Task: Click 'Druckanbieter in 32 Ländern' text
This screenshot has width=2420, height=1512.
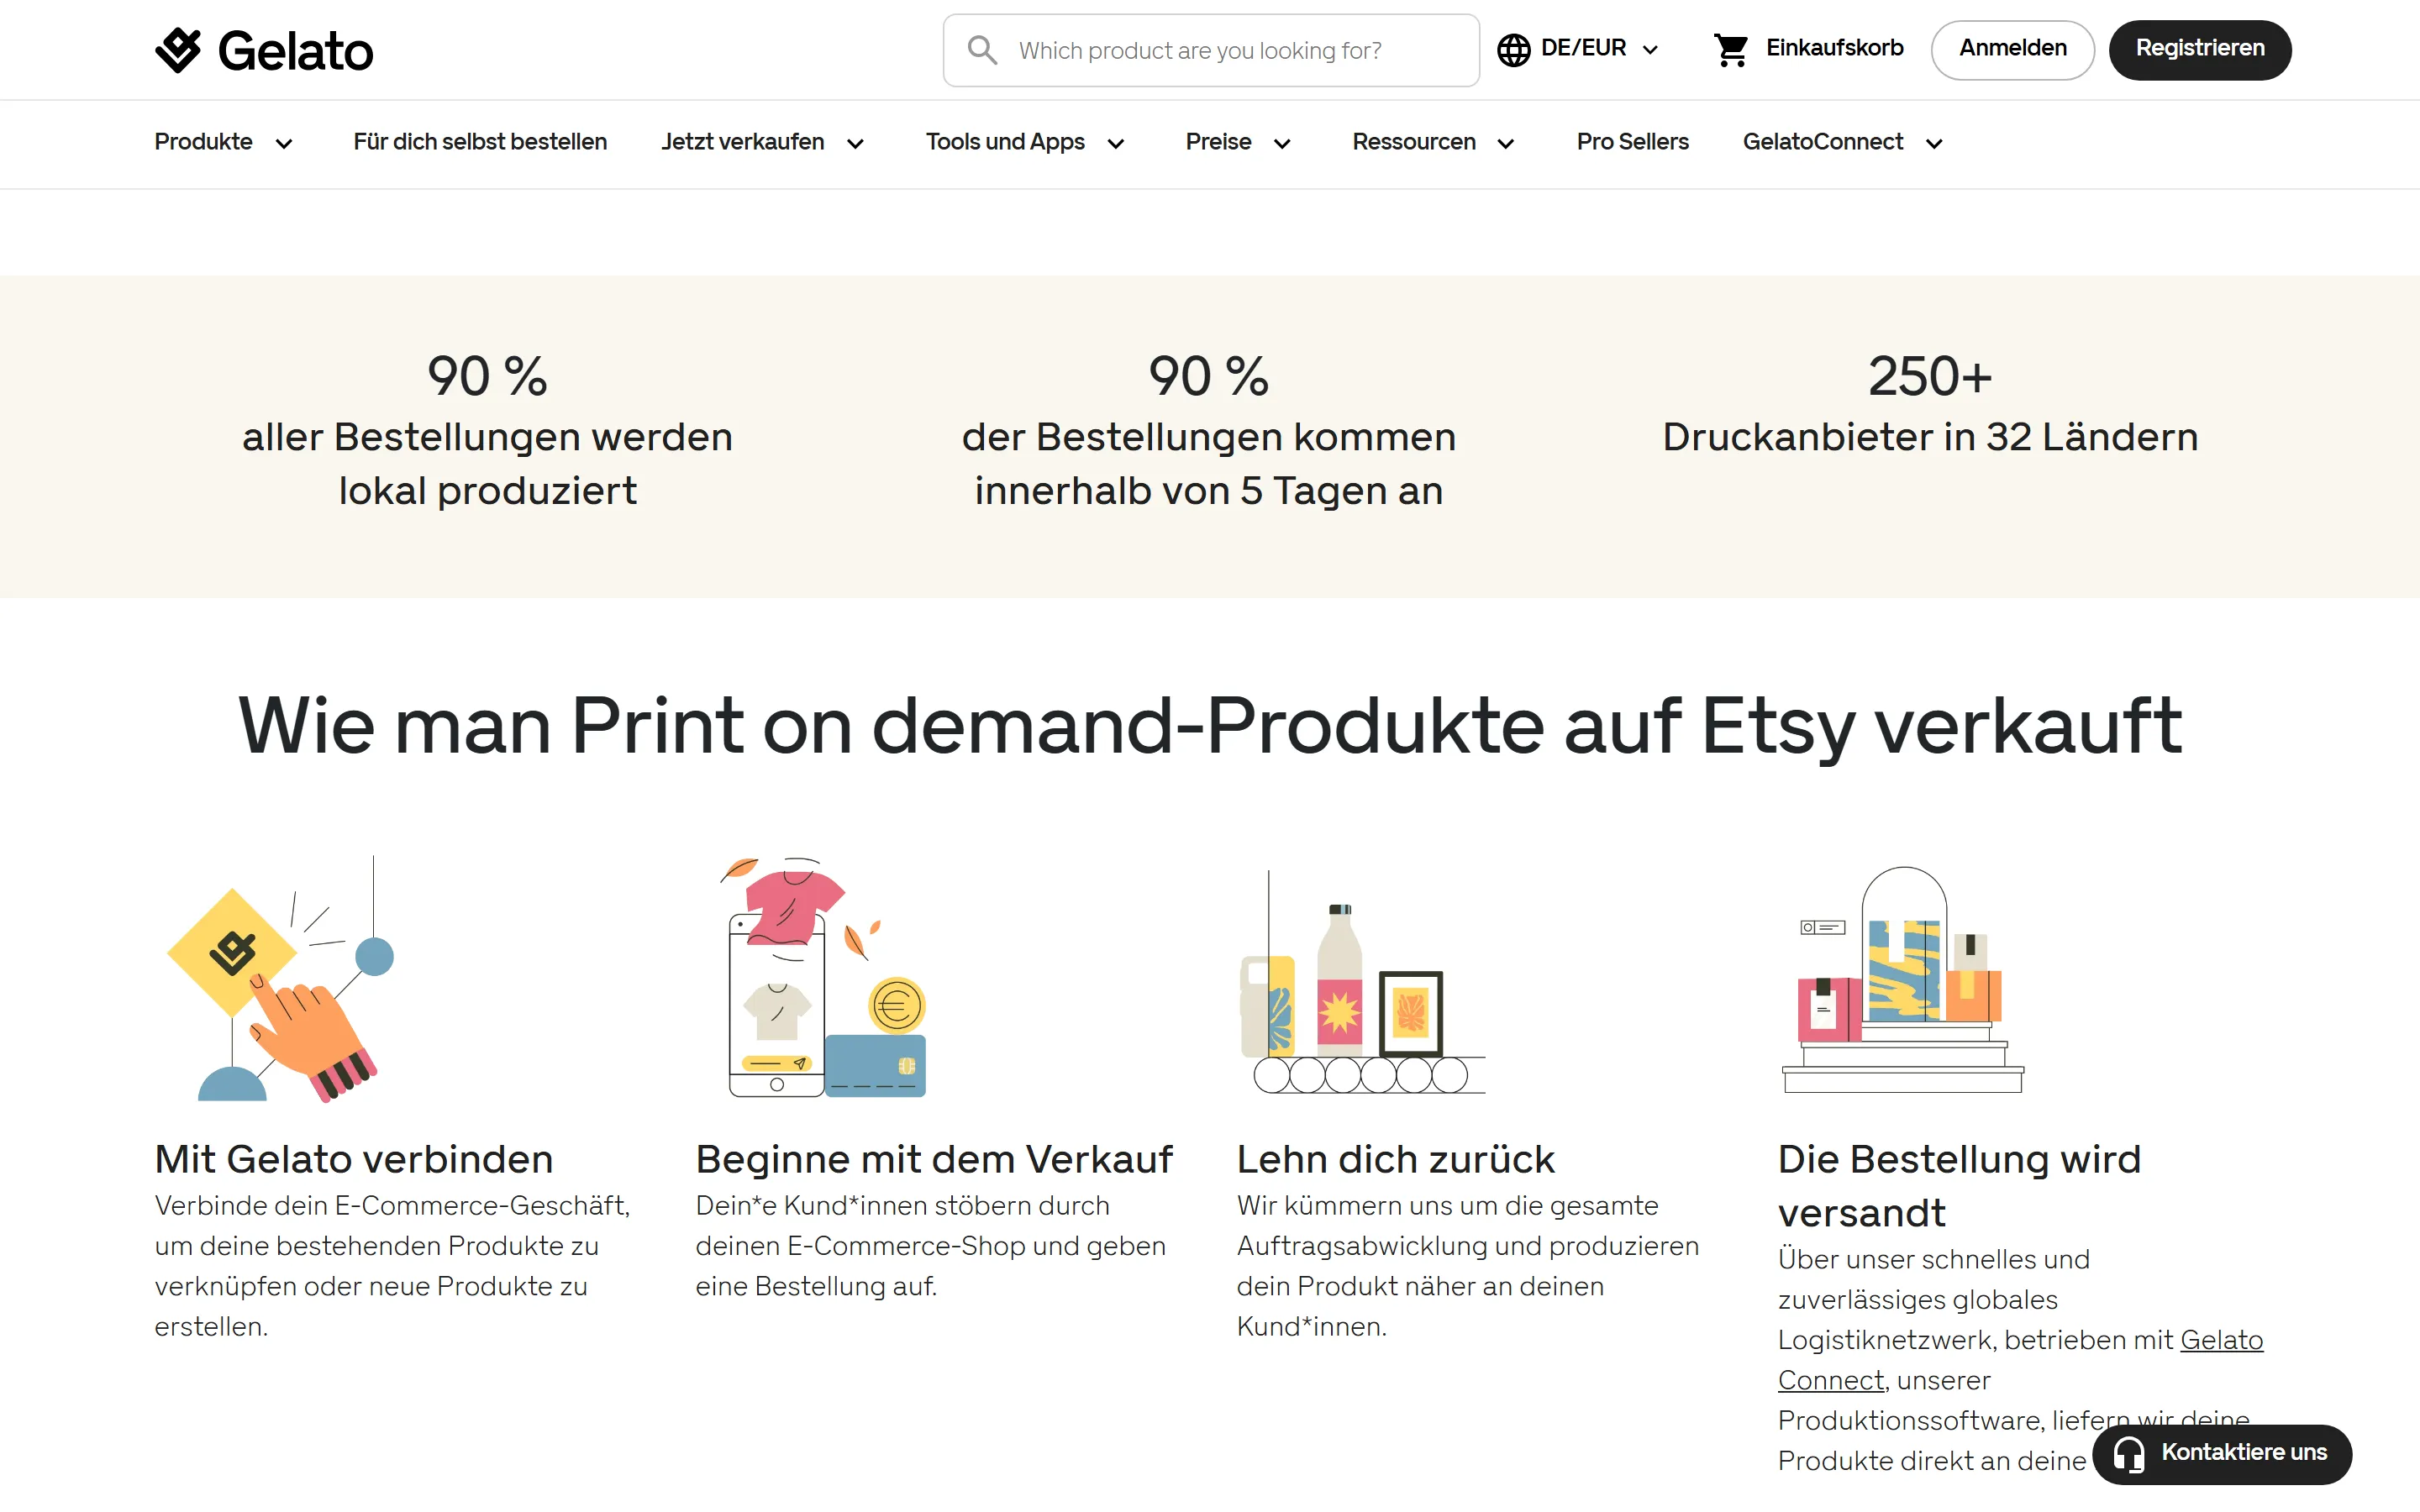Action: 1930,437
